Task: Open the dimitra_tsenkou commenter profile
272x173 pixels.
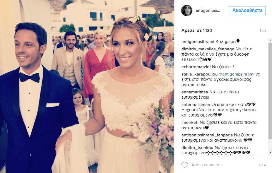Action: [x=197, y=148]
